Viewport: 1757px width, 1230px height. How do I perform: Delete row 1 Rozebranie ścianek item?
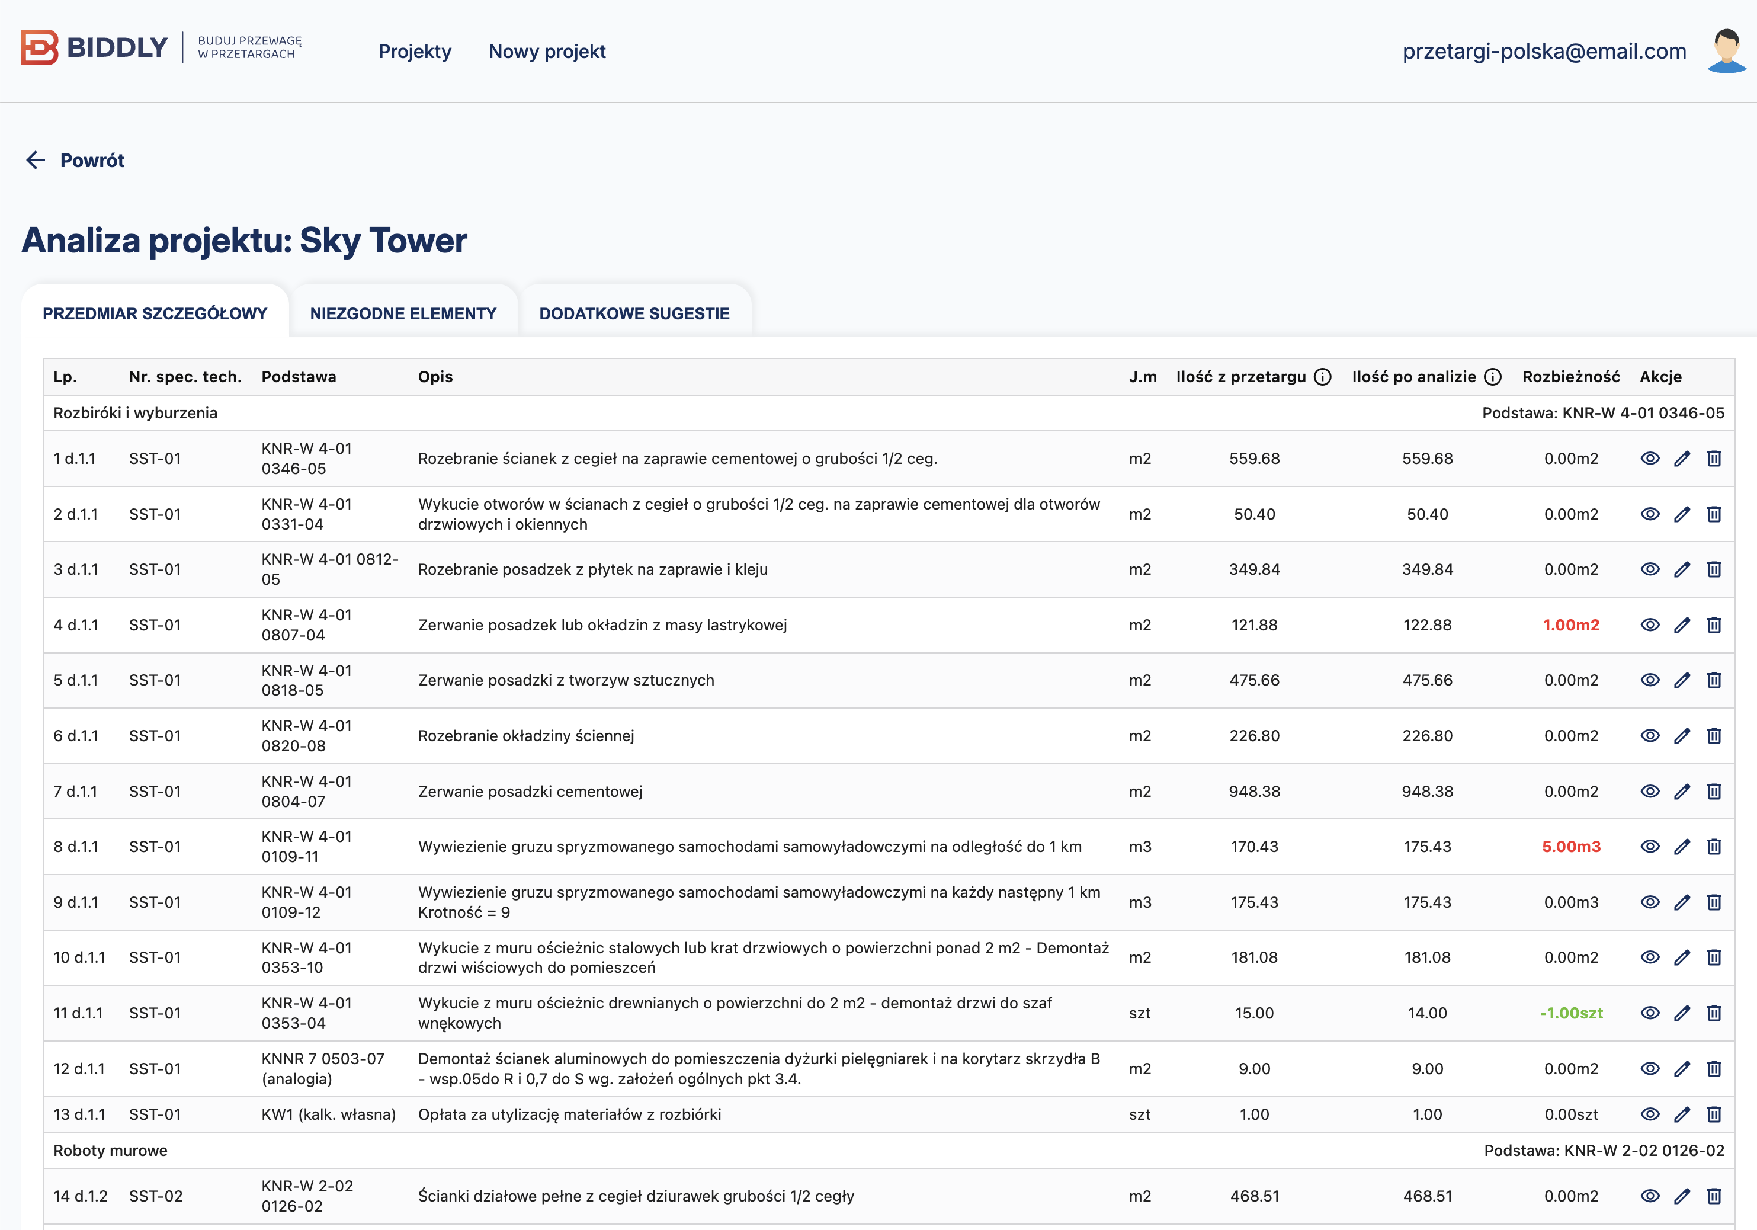pyautogui.click(x=1713, y=459)
